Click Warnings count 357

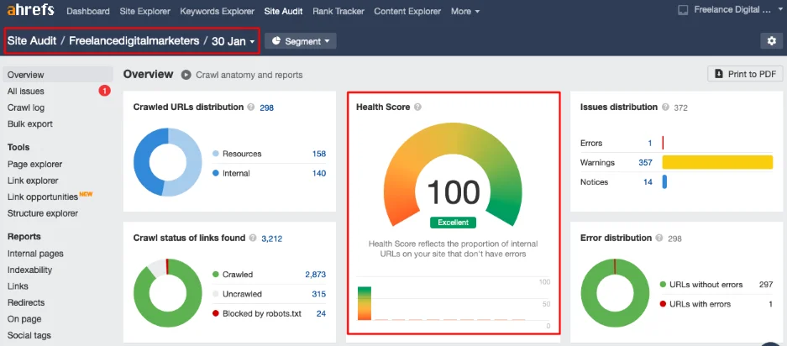(645, 163)
